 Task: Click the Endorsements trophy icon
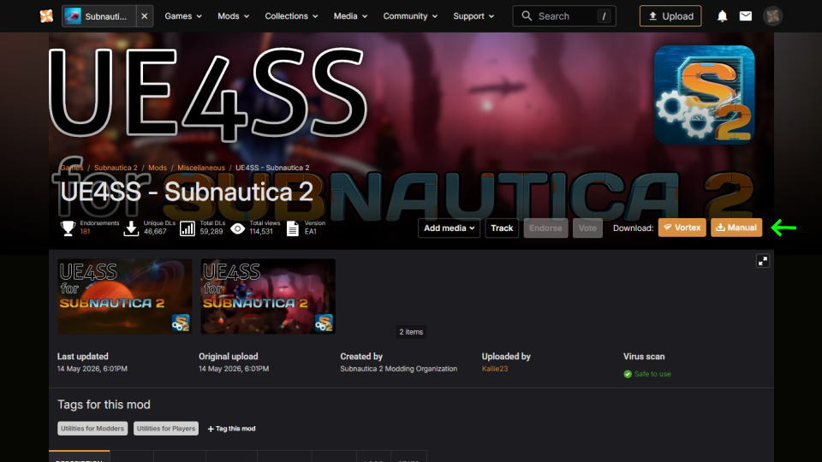click(68, 228)
